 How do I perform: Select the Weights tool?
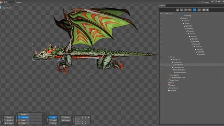(x=9, y=120)
